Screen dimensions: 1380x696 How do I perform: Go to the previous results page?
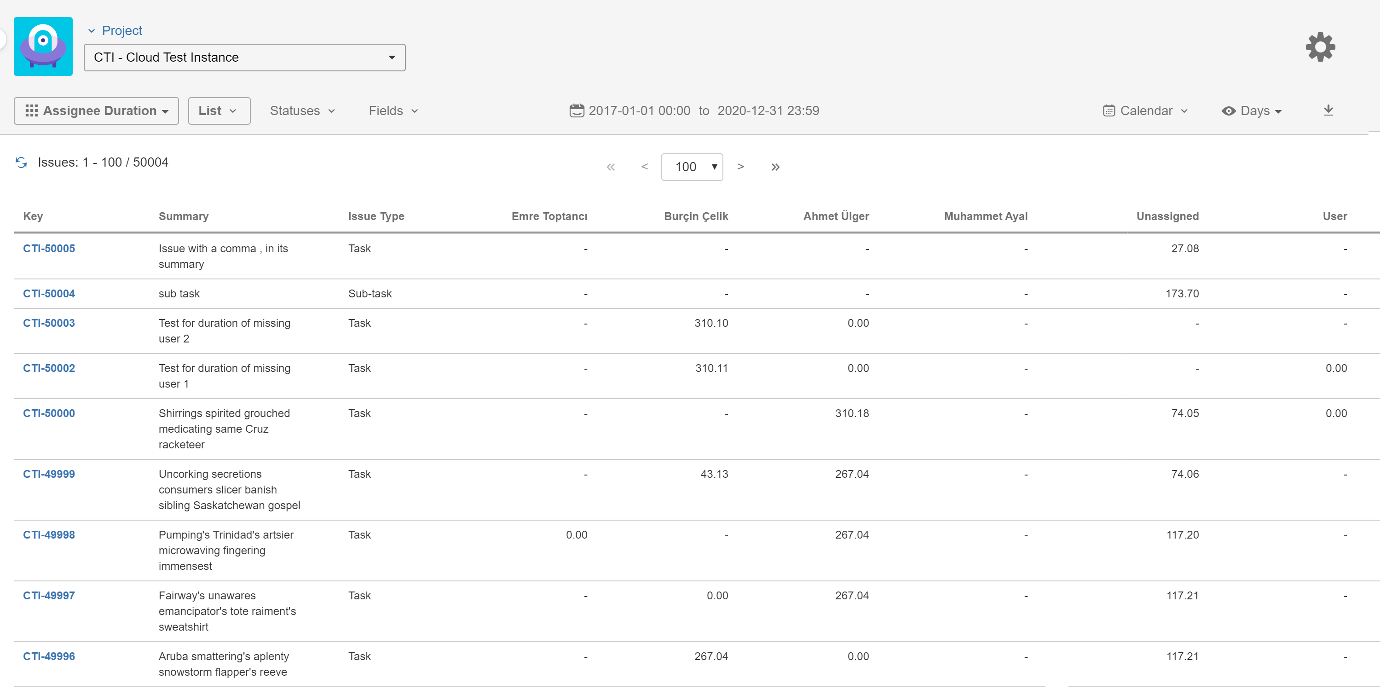[645, 167]
